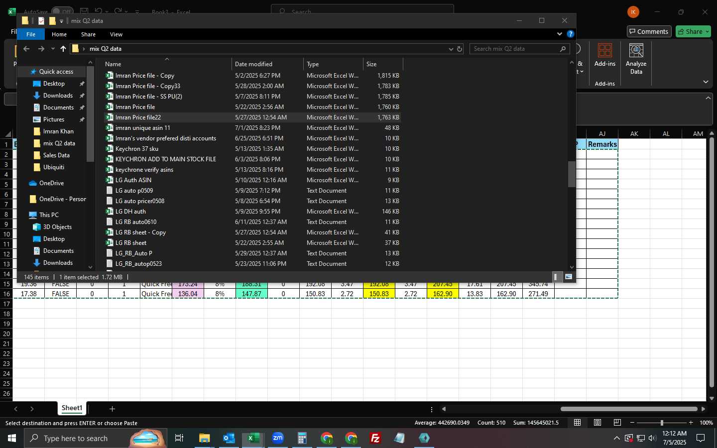The width and height of the screenshot is (717, 448).
Task: Sort files by Name column
Action: coord(167,64)
